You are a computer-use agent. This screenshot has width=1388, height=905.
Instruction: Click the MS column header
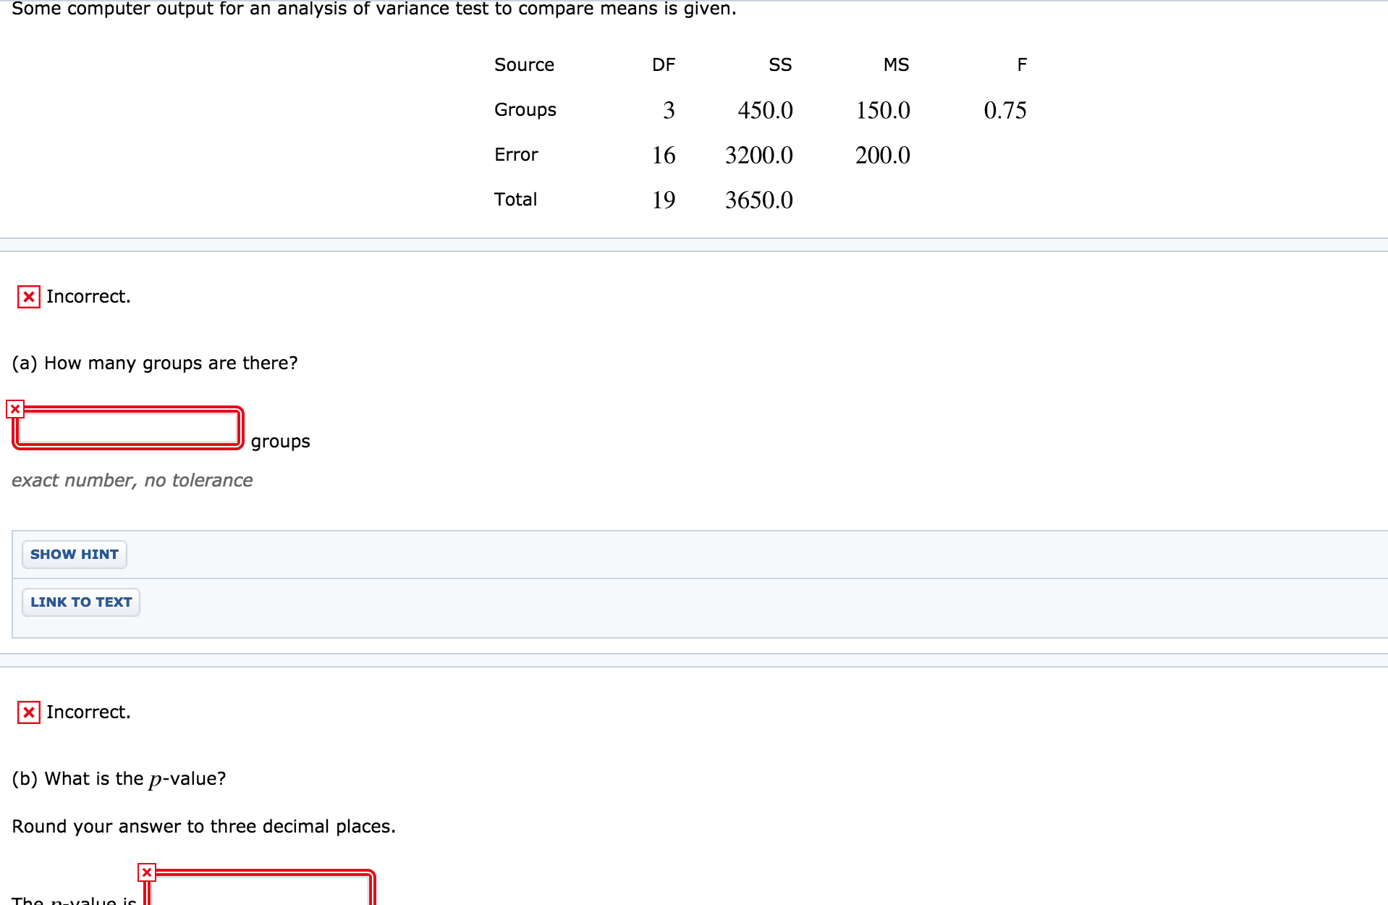tap(896, 65)
